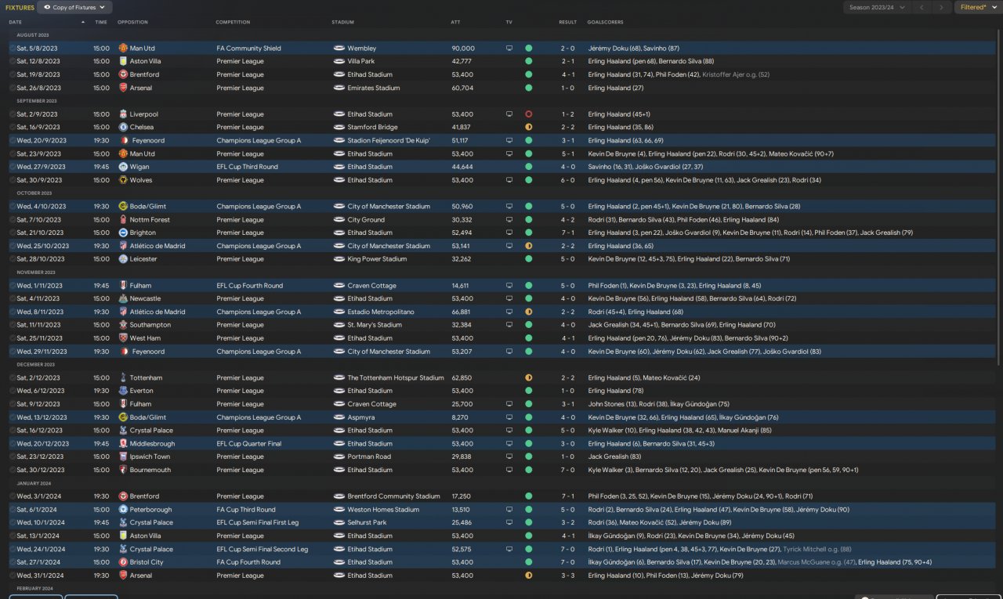Click the Man Utd badge in the 5/8/2023 row
This screenshot has height=599, width=1003.
123,49
